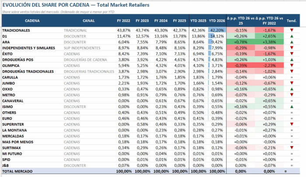Click the red down-trend arrow for SURTIMAX
The height and width of the screenshot is (177, 306).
coord(292,148)
